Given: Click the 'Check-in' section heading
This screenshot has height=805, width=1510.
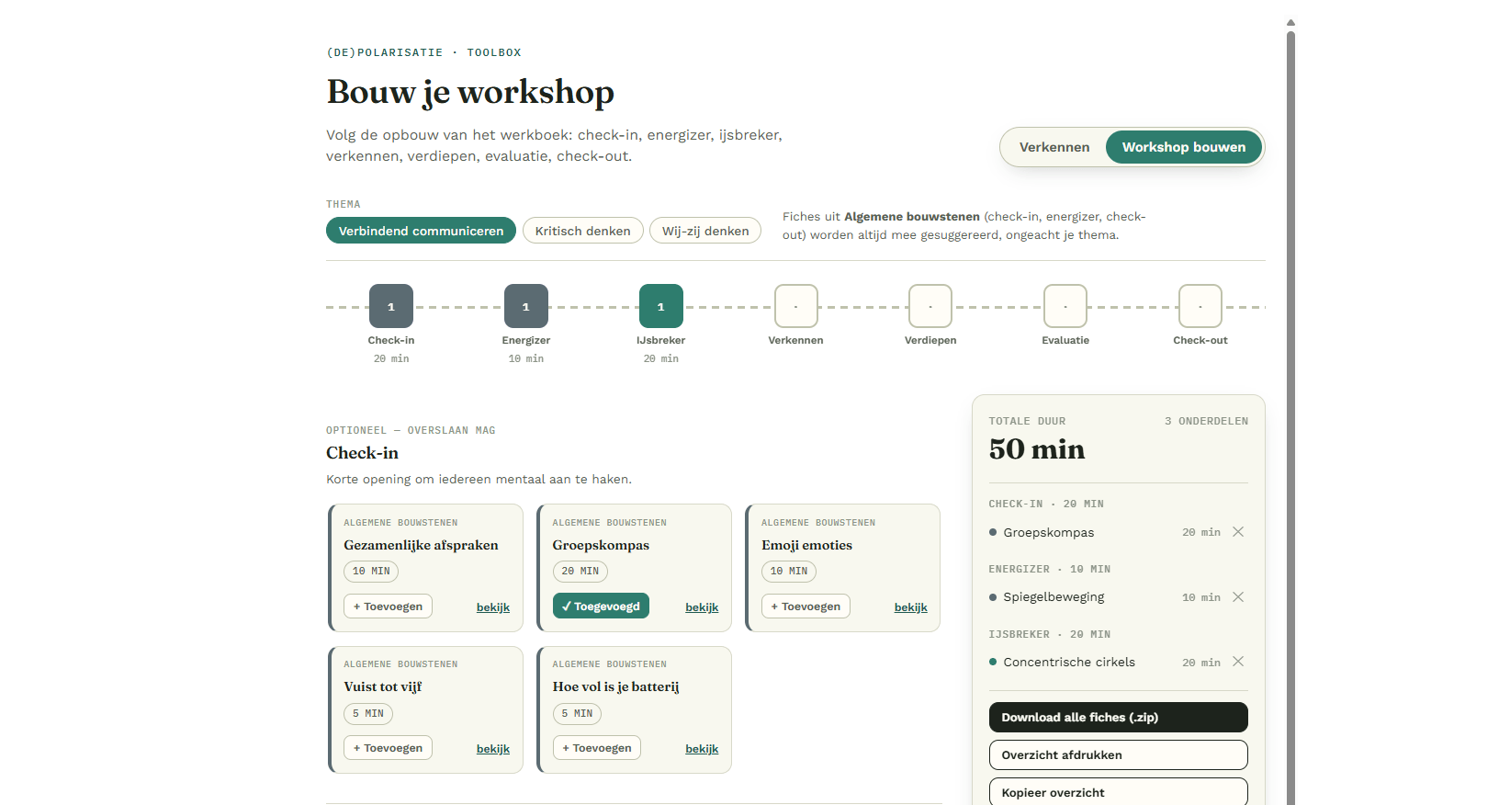Looking at the screenshot, I should [362, 453].
